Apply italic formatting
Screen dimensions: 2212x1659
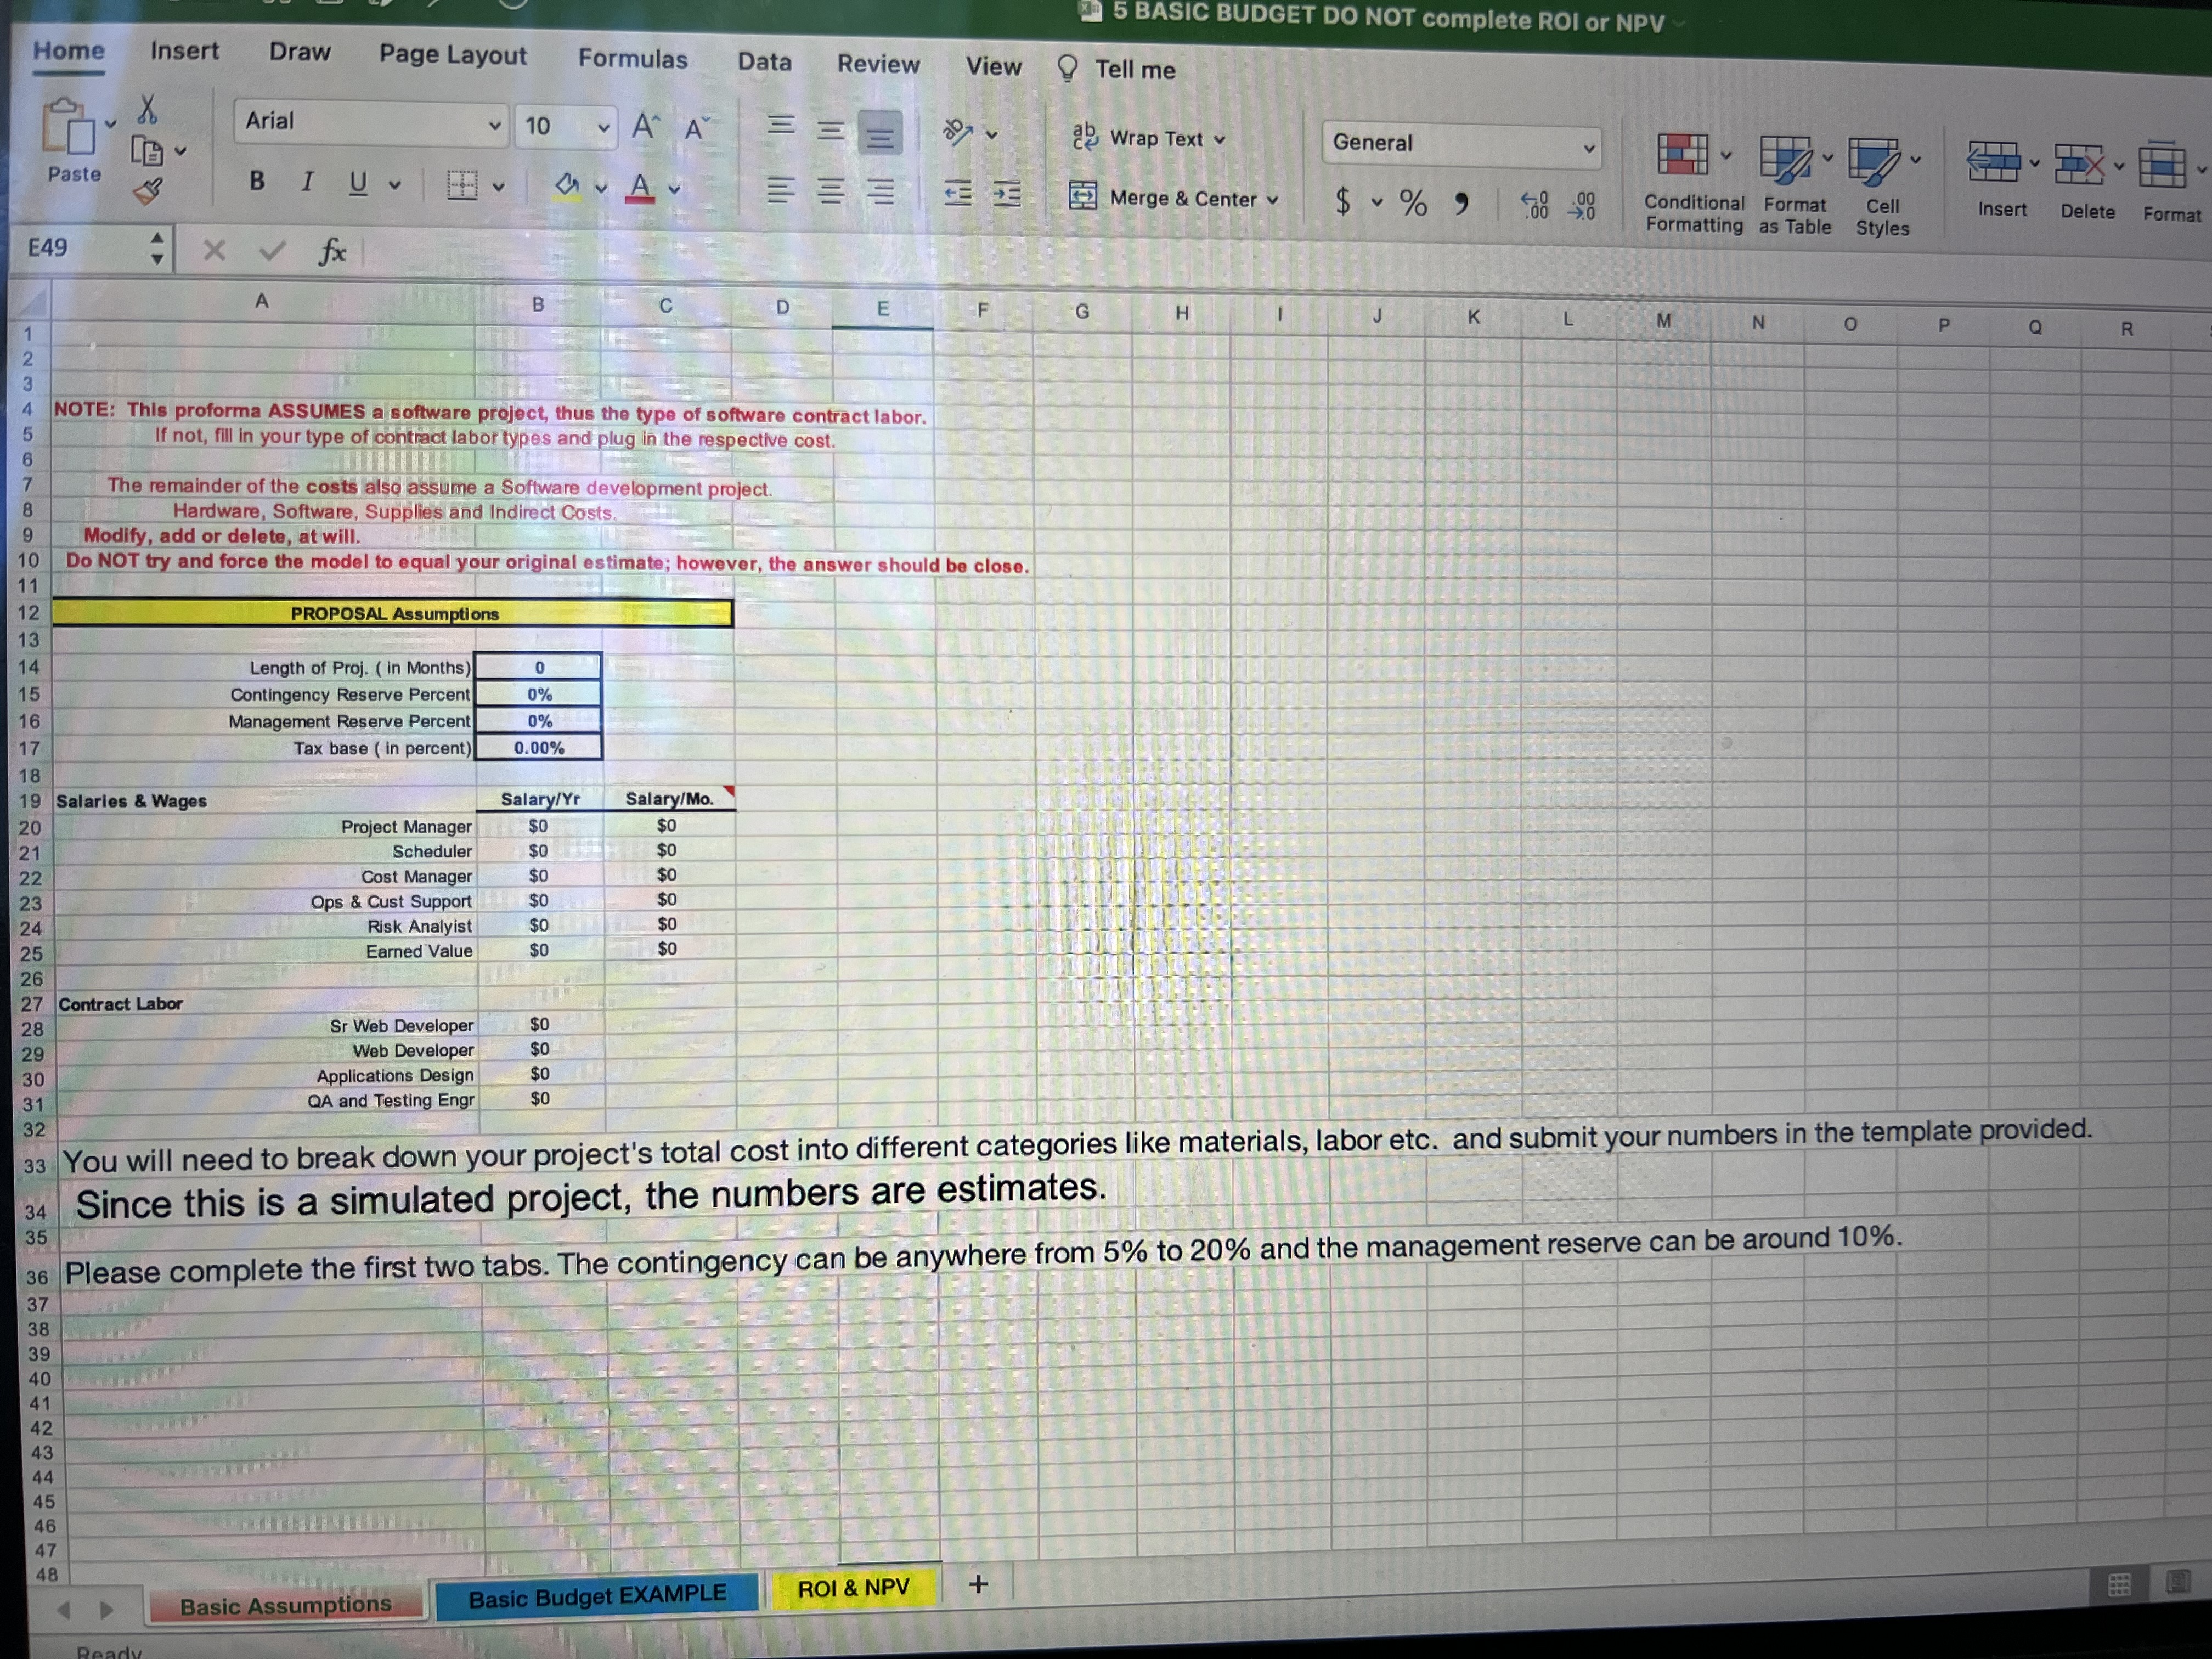click(307, 181)
